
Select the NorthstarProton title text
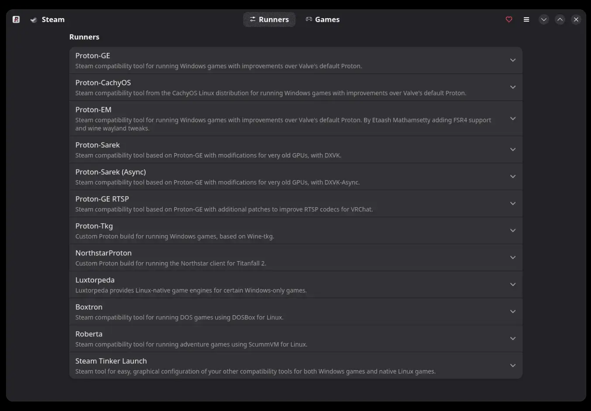point(103,253)
